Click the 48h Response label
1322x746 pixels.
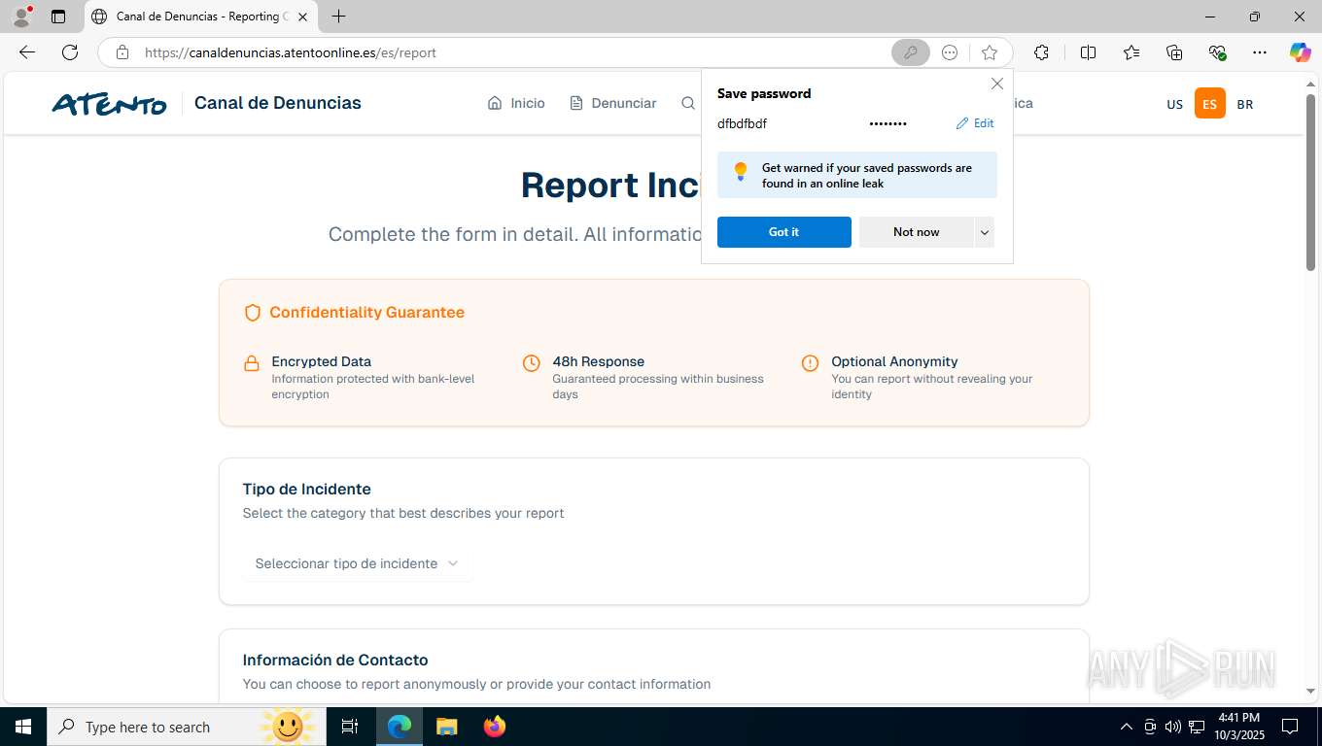coord(598,361)
